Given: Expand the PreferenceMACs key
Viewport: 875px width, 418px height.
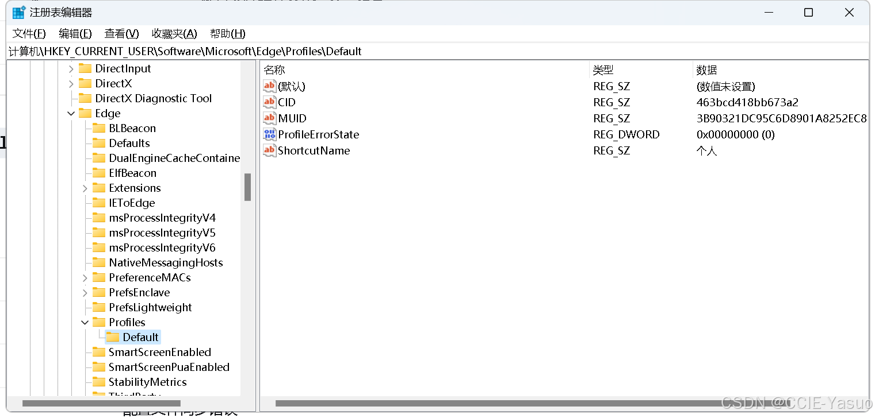Looking at the screenshot, I should click(85, 278).
